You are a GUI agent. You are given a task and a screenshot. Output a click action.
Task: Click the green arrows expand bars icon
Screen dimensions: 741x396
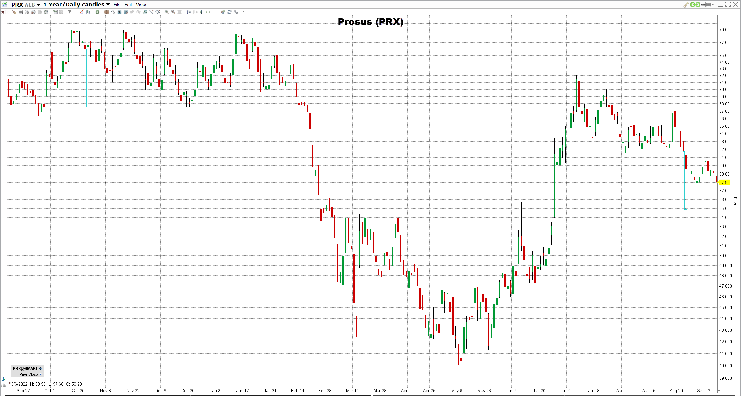(201, 12)
